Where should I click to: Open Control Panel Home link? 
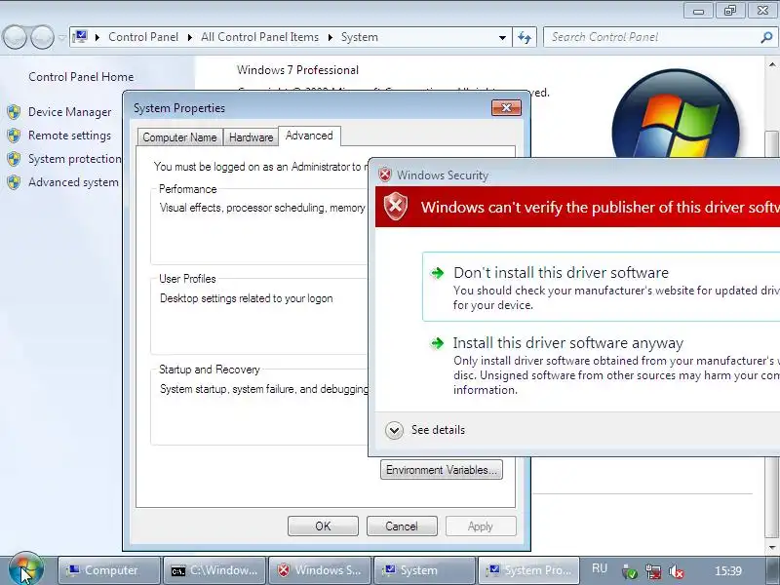tap(81, 77)
